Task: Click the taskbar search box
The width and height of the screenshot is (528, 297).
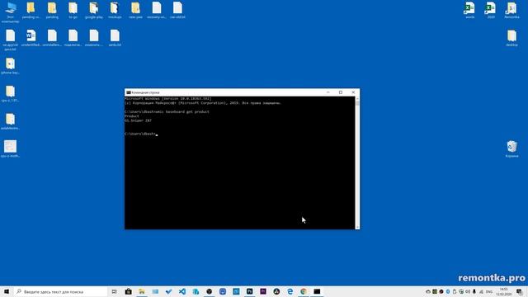Action: point(60,291)
